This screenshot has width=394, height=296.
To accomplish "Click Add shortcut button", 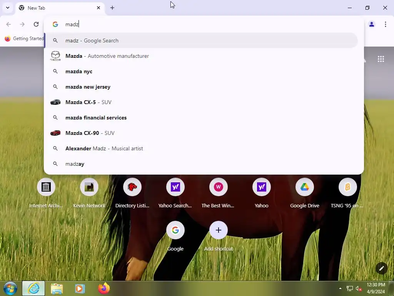I will pyautogui.click(x=219, y=236).
